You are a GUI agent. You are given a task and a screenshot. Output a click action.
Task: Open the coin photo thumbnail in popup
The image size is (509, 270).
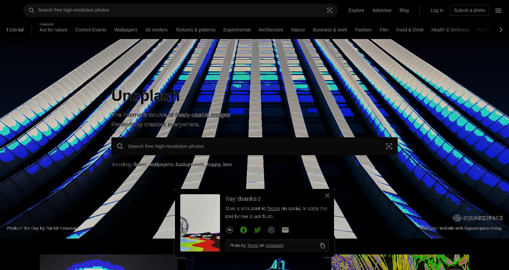click(200, 223)
